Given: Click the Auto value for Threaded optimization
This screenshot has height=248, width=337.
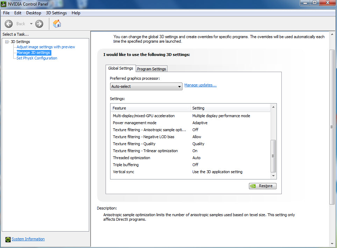Looking at the screenshot, I should coord(196,158).
